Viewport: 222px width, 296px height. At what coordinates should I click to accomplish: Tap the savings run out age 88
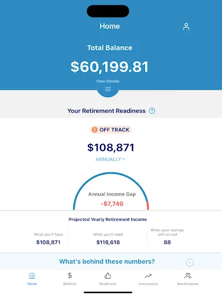point(167,242)
